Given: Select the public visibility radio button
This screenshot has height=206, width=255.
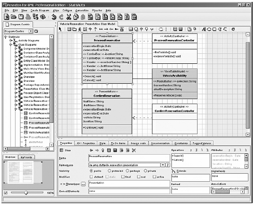Looking at the screenshot, I should [91, 171].
